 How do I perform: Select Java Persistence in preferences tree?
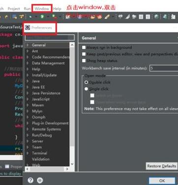[46, 93]
